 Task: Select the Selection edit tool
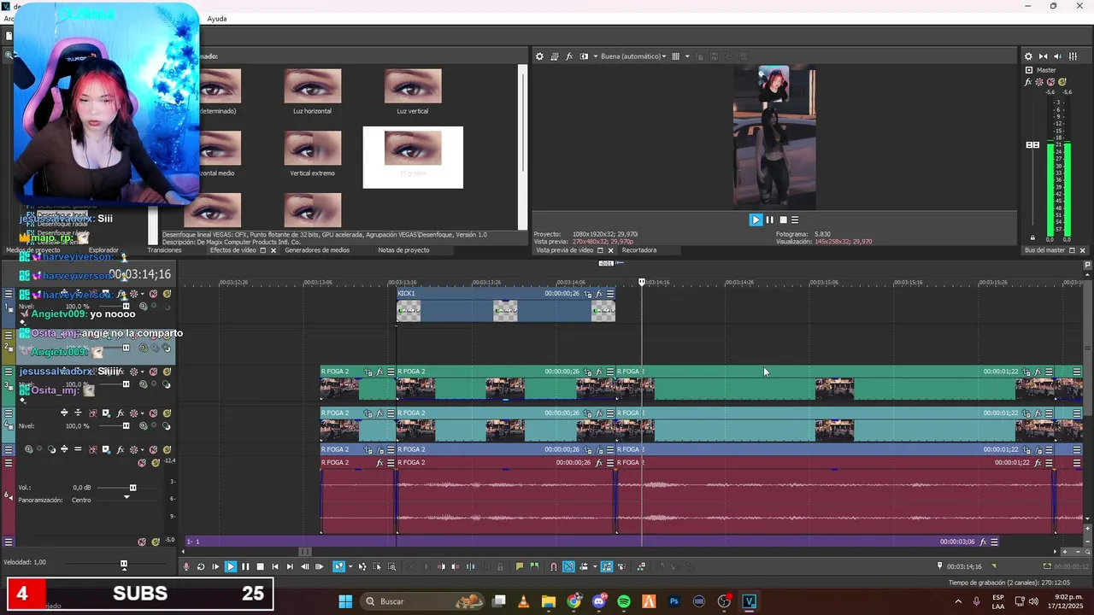pos(377,566)
